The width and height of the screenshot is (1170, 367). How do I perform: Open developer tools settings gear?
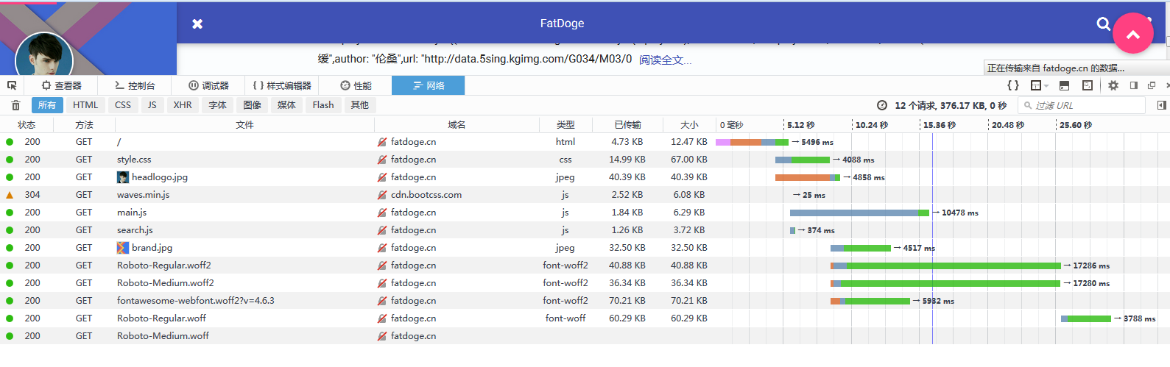[1113, 86]
